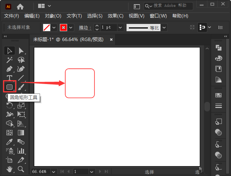The image size is (231, 176).
Task: Select the Rounded Rectangle tool
Action: click(10, 87)
